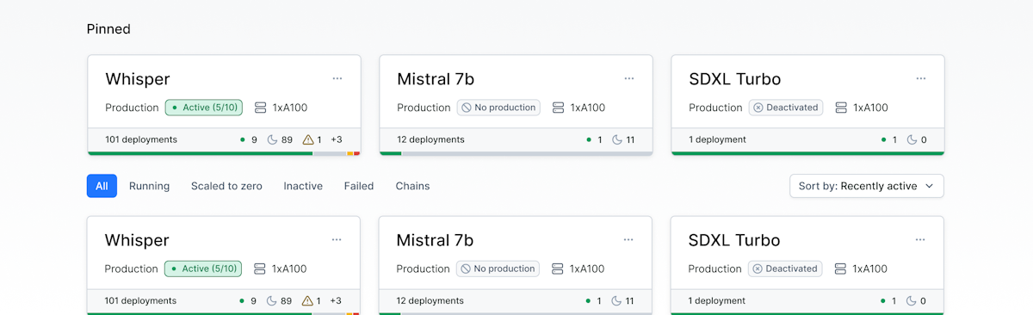Click the green running dot on pinned Mistral 7b card
This screenshot has height=315, width=1033.
coord(589,139)
